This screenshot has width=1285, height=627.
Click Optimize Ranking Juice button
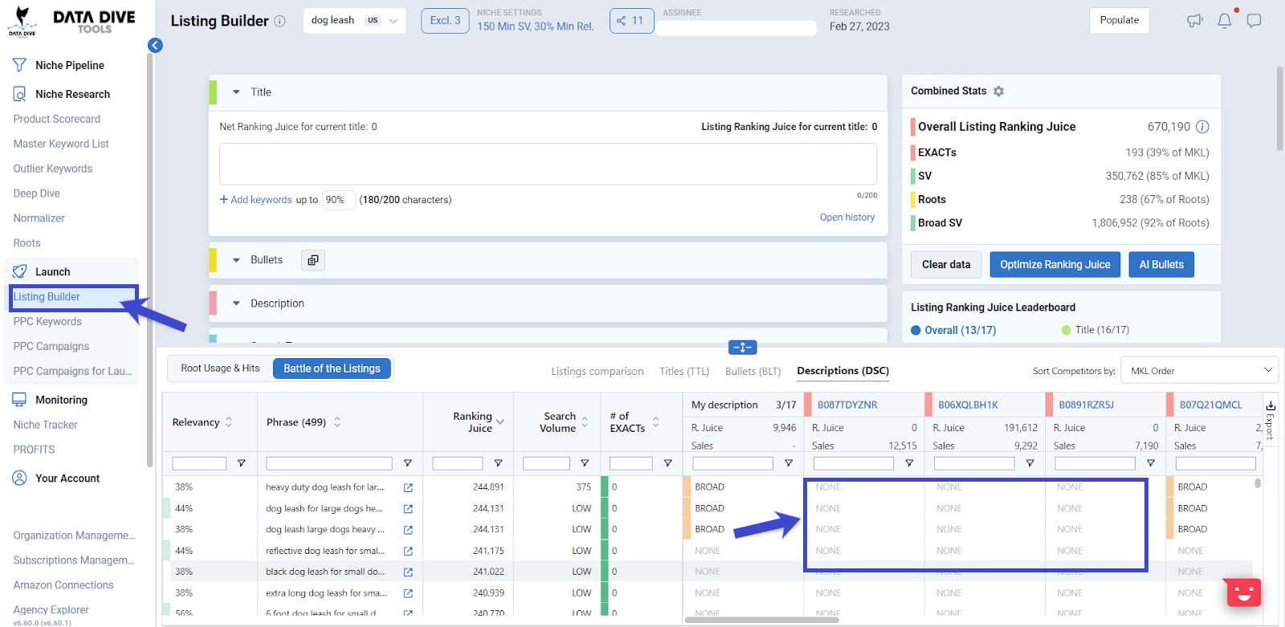pyautogui.click(x=1055, y=265)
